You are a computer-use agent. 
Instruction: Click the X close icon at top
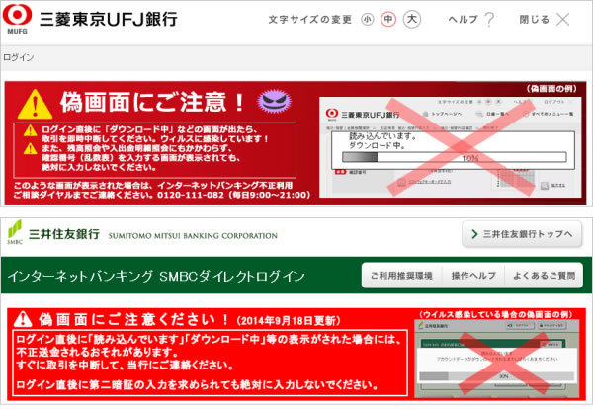562,20
